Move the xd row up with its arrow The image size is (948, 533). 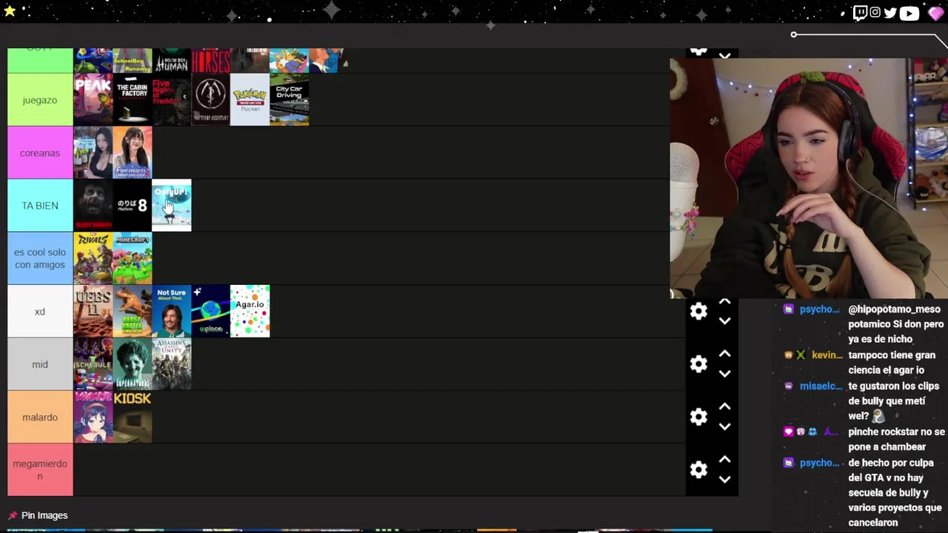[725, 301]
